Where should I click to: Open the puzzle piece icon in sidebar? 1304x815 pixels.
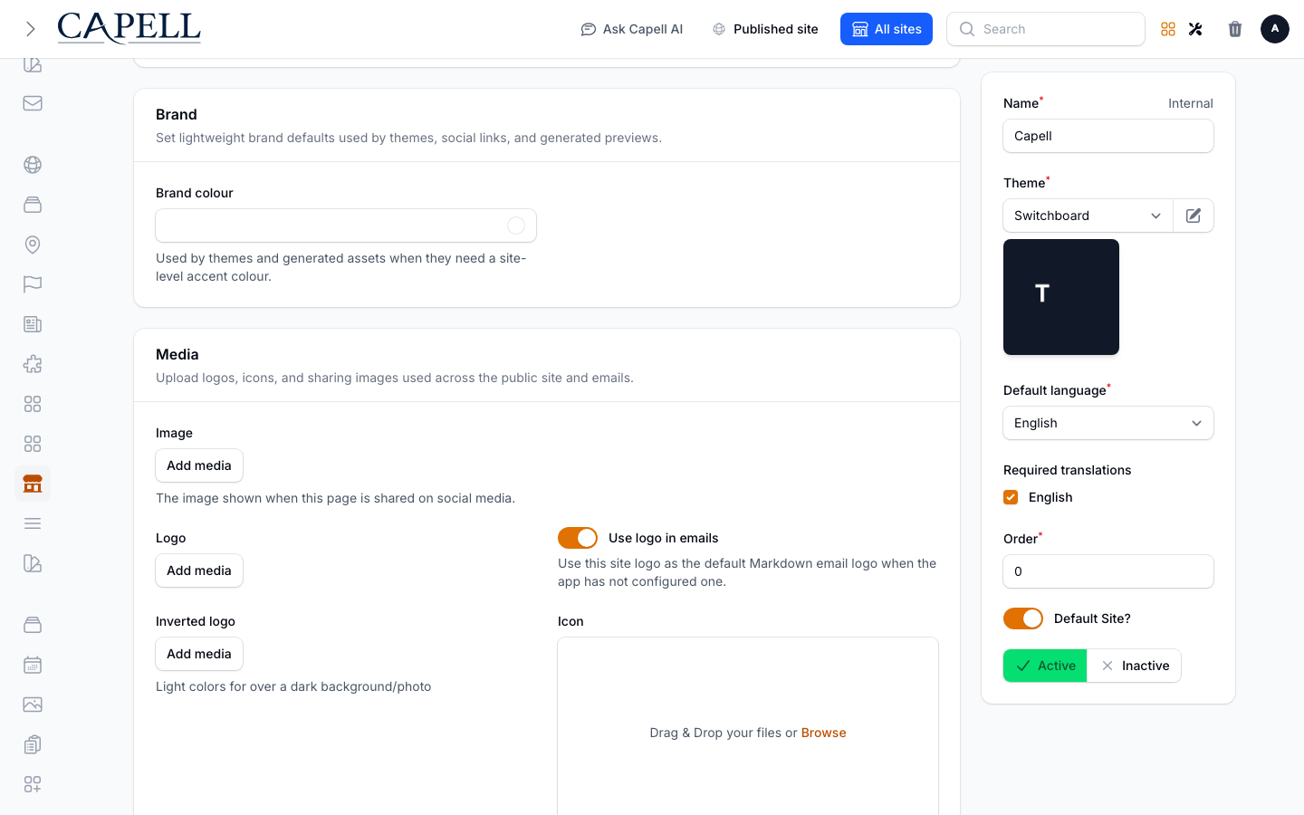[33, 364]
